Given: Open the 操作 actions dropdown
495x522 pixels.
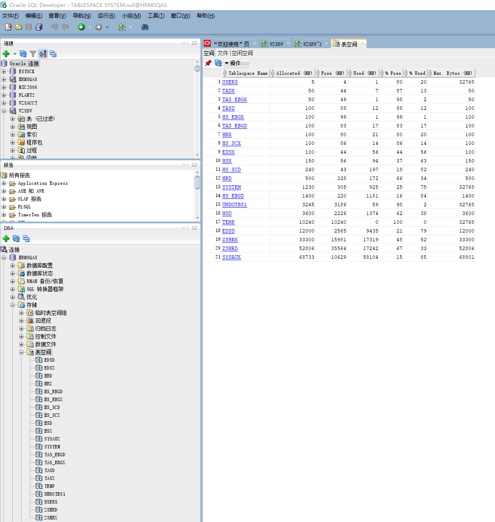Looking at the screenshot, I should coord(237,63).
